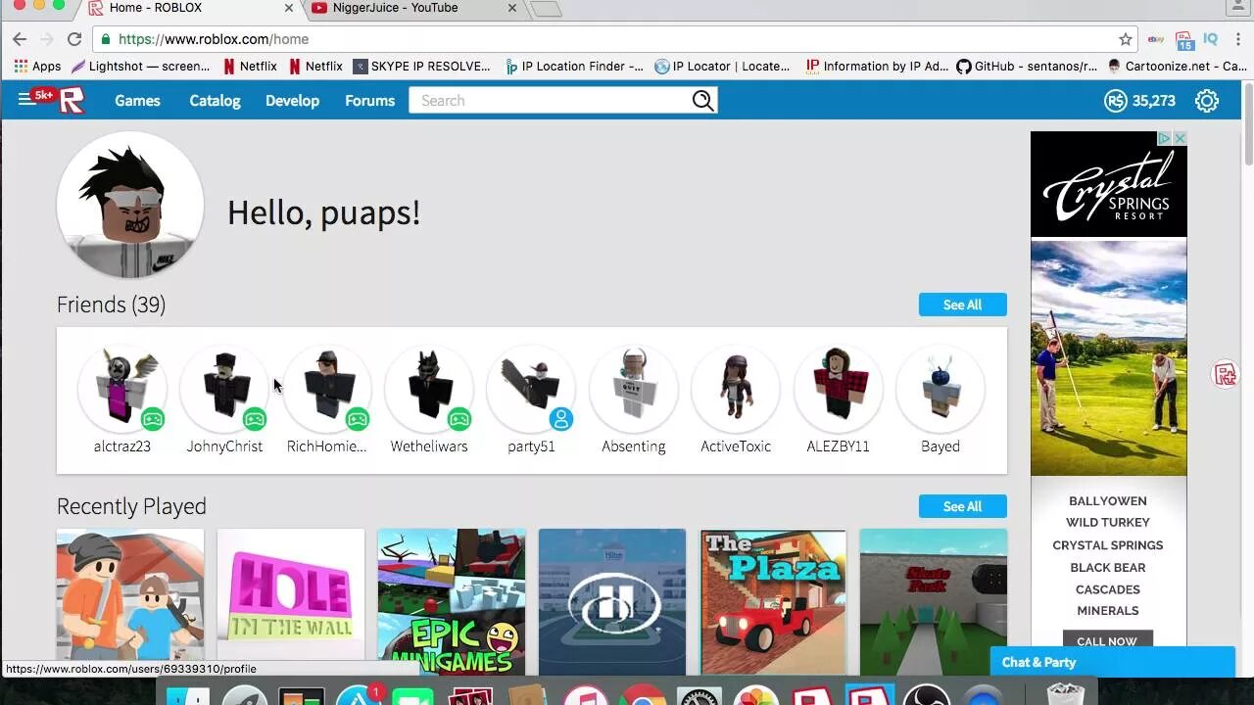Click alctraz23's in-game status icon
This screenshot has height=705, width=1254.
pos(152,419)
